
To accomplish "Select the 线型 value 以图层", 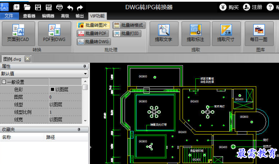I will click(x=65, y=104).
